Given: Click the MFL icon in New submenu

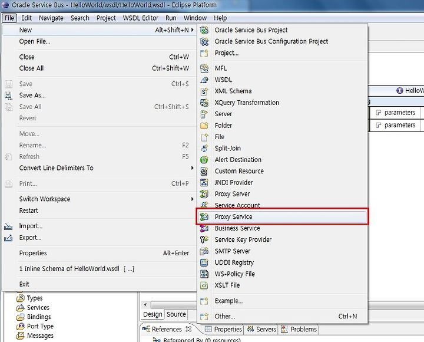Looking at the screenshot, I should point(204,68).
